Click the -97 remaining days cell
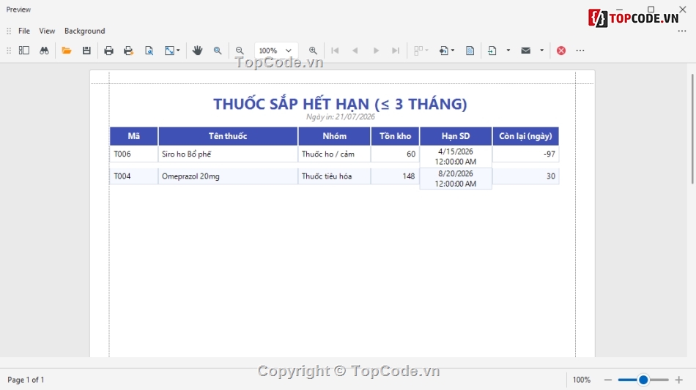The height and width of the screenshot is (390, 696). click(x=525, y=154)
